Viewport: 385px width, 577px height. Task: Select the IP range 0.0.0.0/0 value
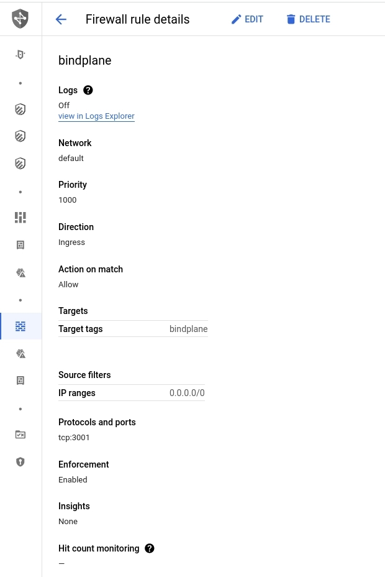186,393
